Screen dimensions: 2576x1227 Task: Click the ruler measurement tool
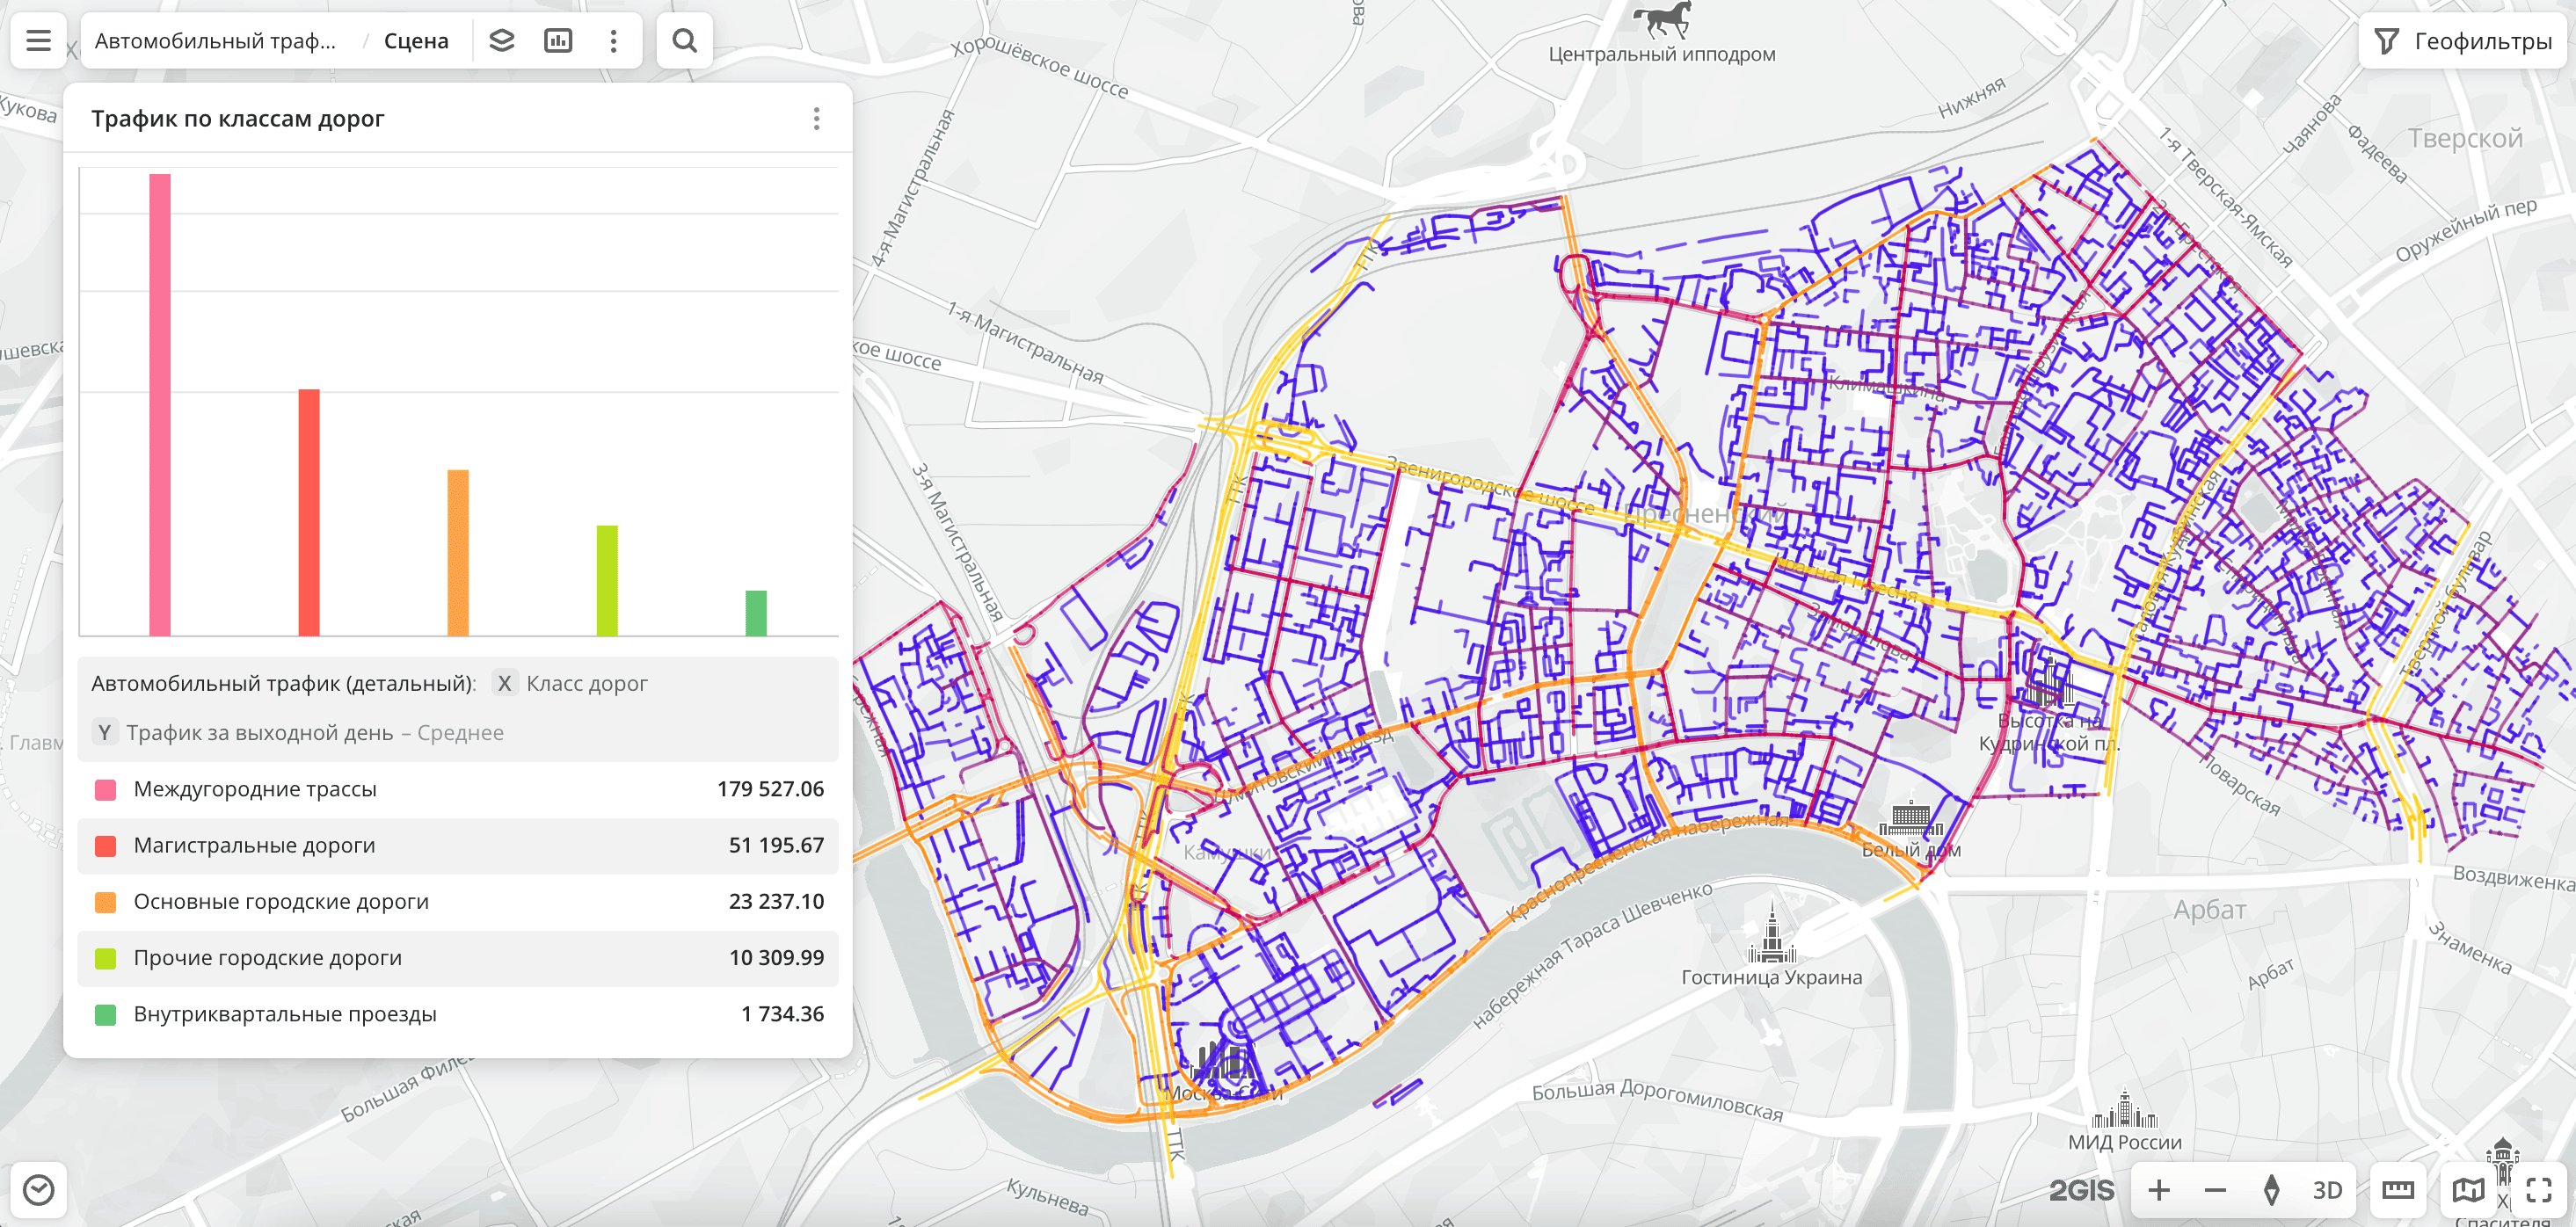point(2397,1189)
